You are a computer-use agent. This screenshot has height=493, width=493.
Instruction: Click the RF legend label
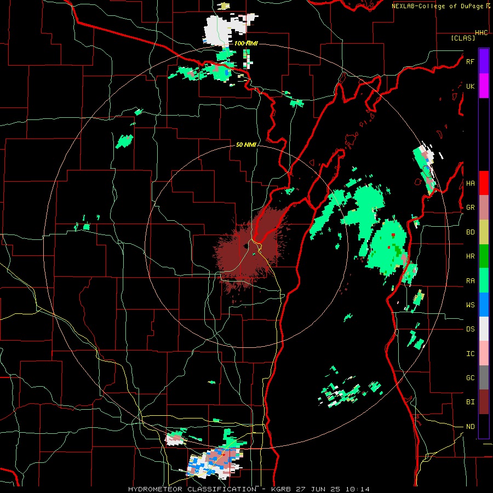click(x=470, y=61)
